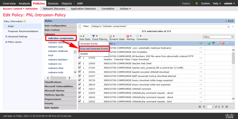
Task: Open the Actions dropdown menu
Action: tap(125, 9)
